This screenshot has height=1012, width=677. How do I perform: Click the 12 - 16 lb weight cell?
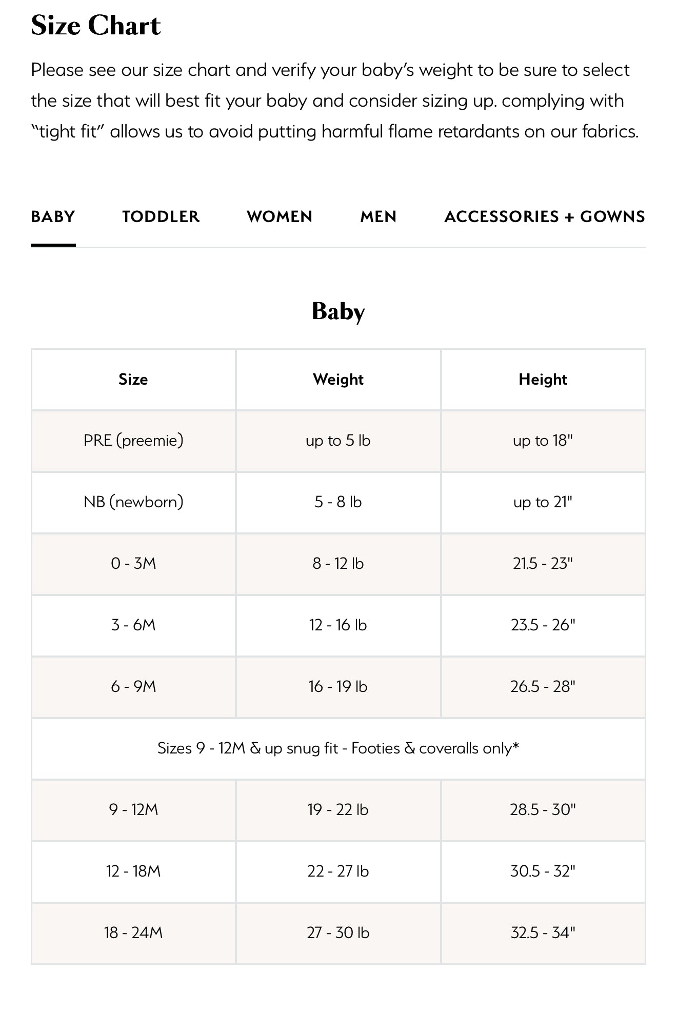click(338, 625)
